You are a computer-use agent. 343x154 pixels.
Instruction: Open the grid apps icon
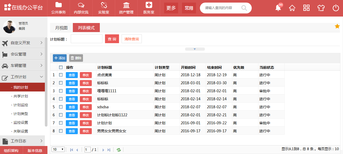point(306,8)
